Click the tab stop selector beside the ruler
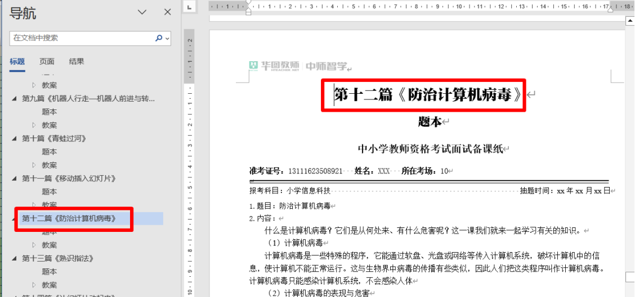The height and width of the screenshot is (297, 635). 190,7
